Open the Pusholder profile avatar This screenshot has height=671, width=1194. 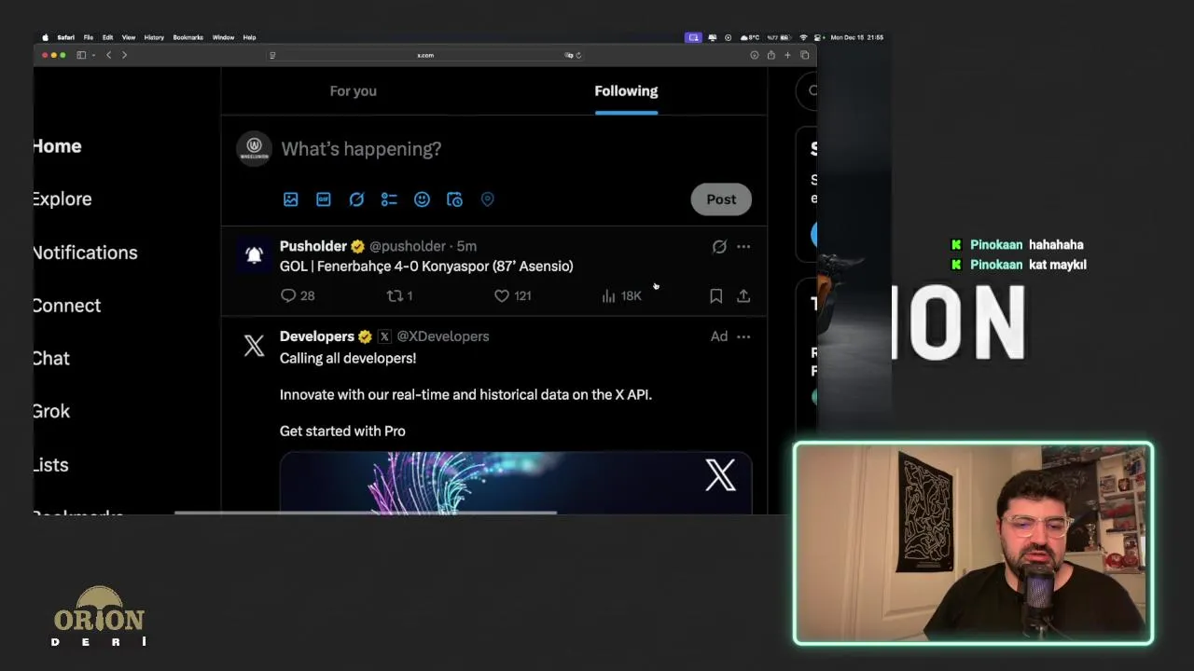pyautogui.click(x=254, y=254)
